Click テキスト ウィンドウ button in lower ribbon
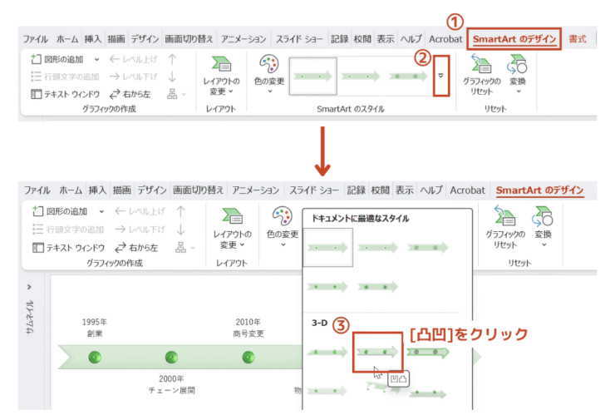 point(68,247)
